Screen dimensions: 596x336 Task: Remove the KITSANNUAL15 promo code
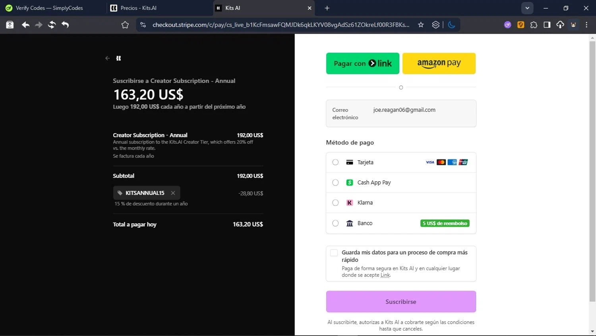(x=173, y=193)
